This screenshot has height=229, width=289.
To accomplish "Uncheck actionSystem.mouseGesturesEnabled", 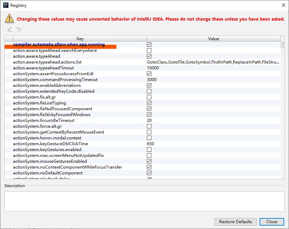I will 149,161.
